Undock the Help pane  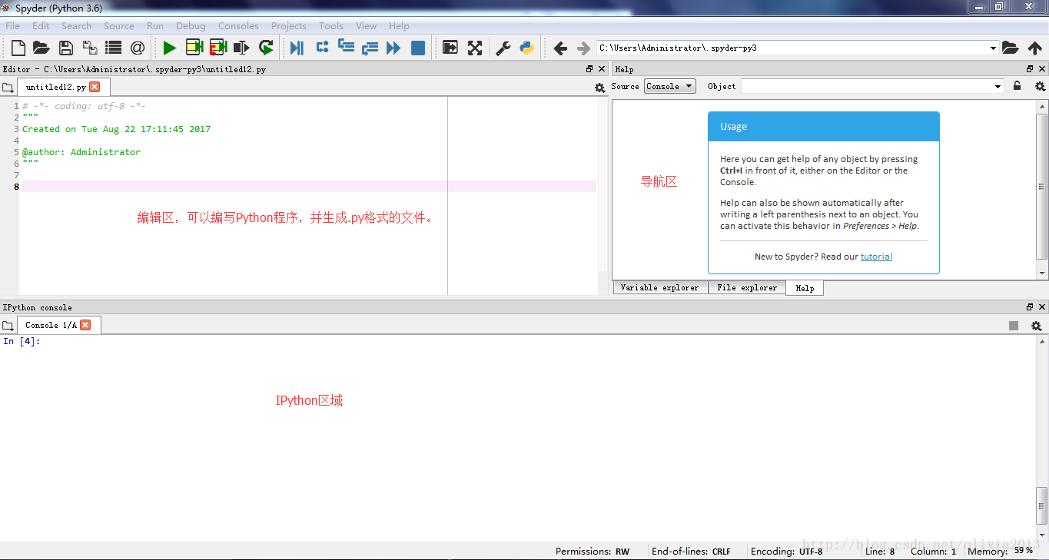tap(1030, 69)
